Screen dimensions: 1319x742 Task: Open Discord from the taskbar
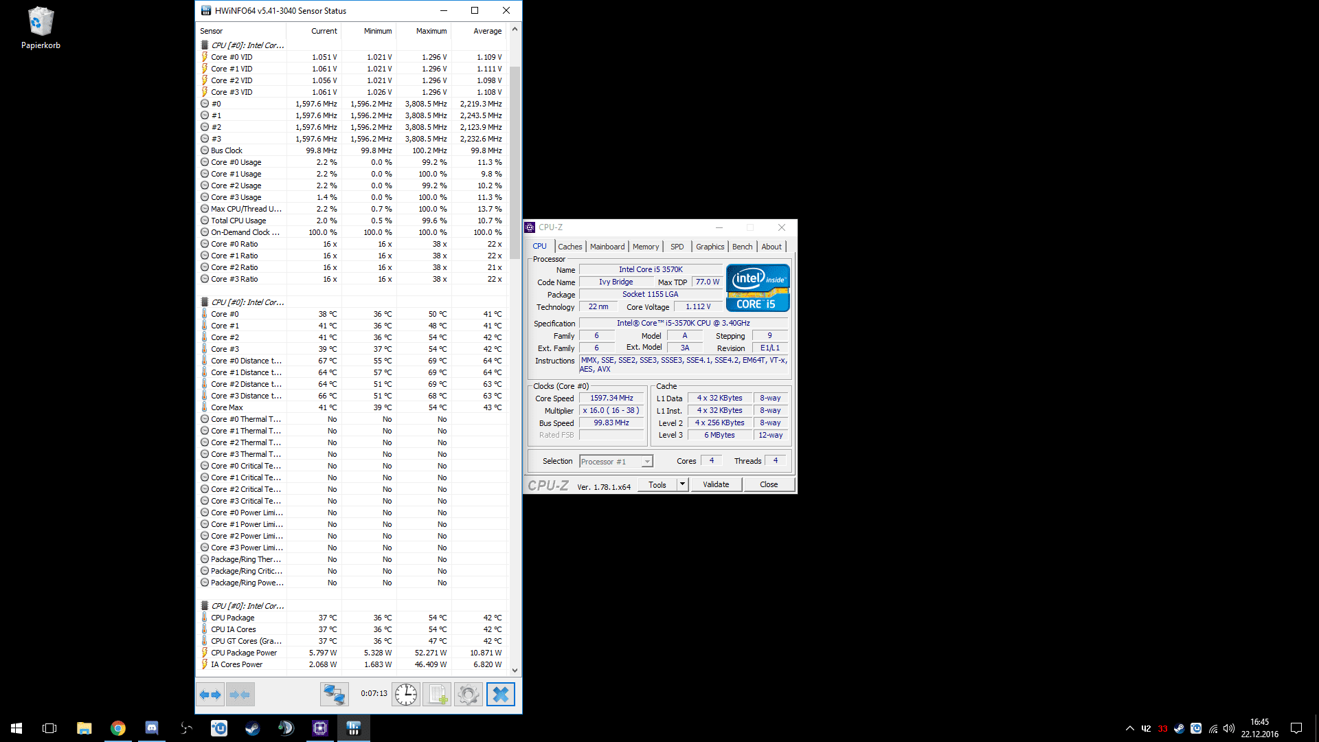(x=152, y=728)
